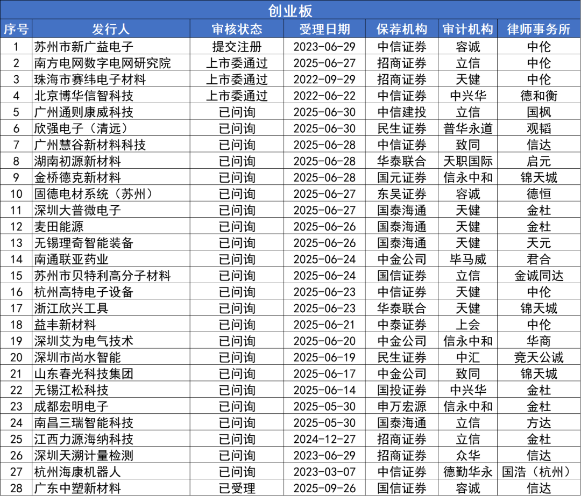This screenshot has width=581, height=496.
Task: Select the 国浩（杭州） law firm cell
Action: 539,472
